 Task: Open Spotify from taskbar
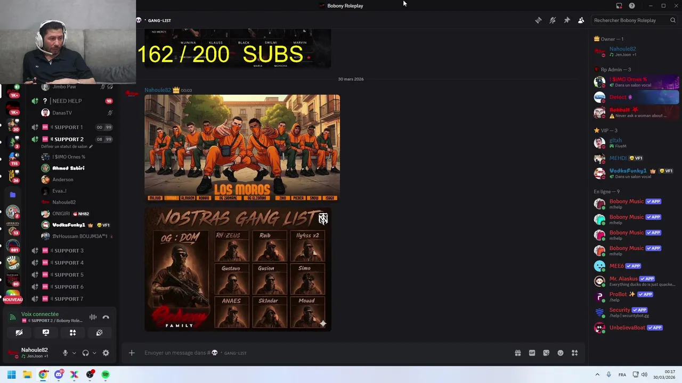(105, 374)
